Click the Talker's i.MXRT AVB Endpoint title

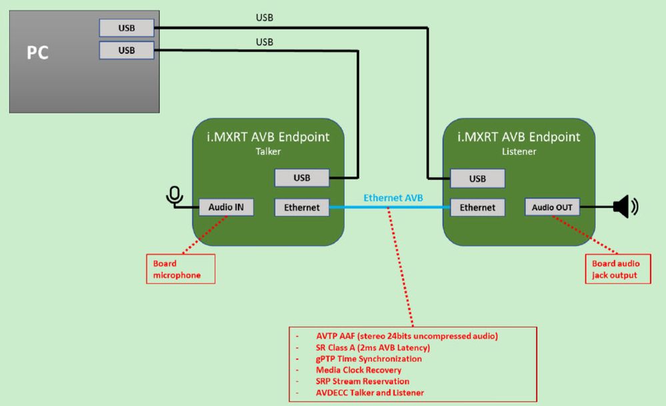268,137
